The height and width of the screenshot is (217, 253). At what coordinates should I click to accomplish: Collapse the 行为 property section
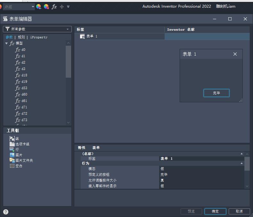241,163
